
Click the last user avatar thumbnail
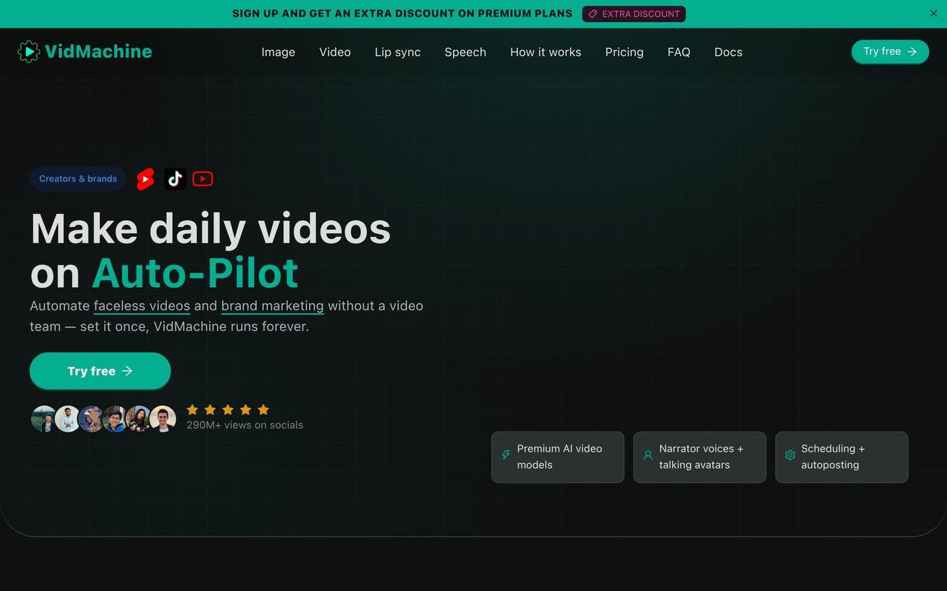(x=163, y=419)
